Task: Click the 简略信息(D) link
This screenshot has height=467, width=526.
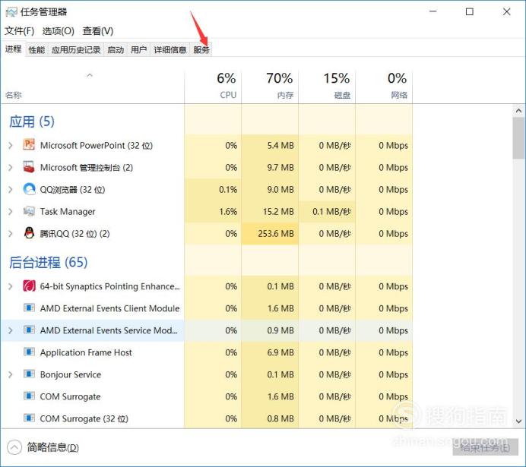Action: coord(53,447)
